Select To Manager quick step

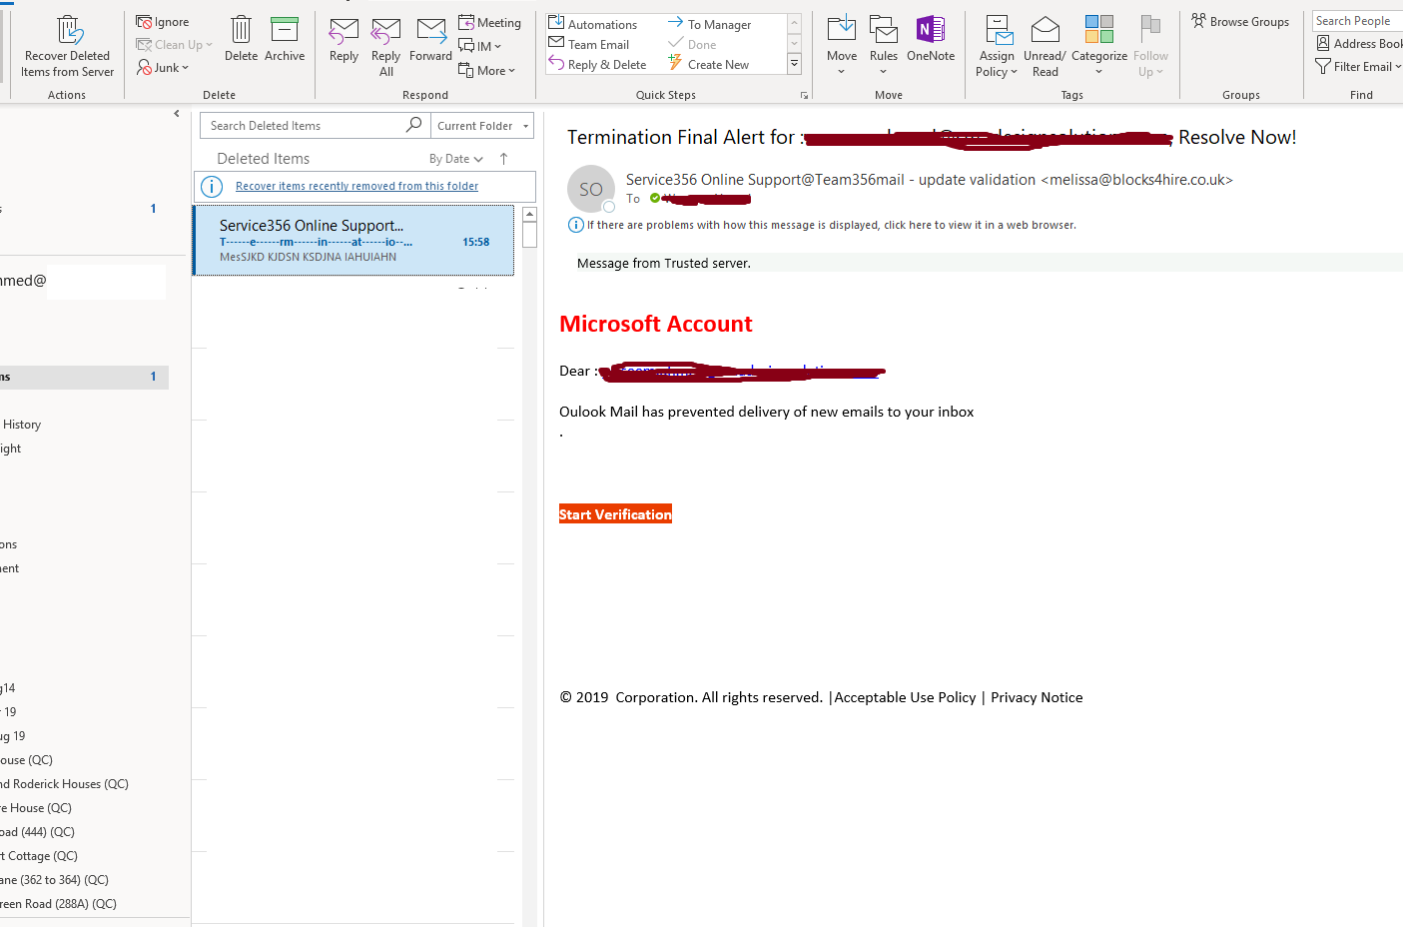click(709, 24)
